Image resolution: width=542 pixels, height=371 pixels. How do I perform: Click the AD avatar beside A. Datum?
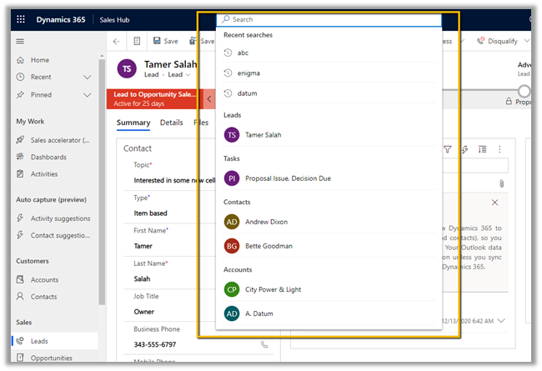(x=232, y=313)
